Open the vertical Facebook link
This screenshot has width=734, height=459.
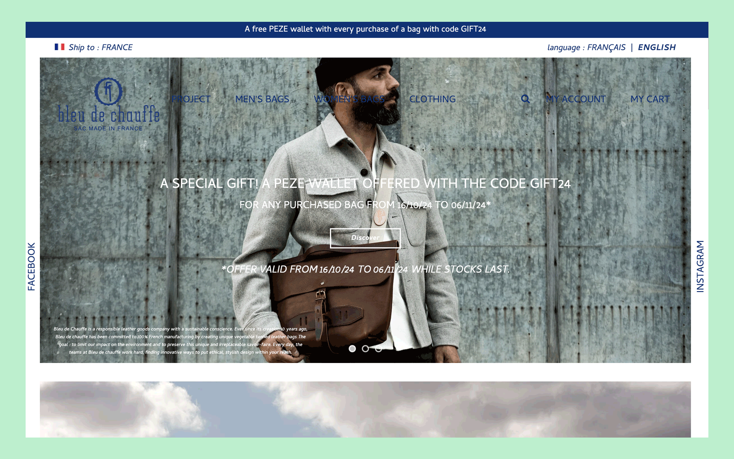pos(31,266)
